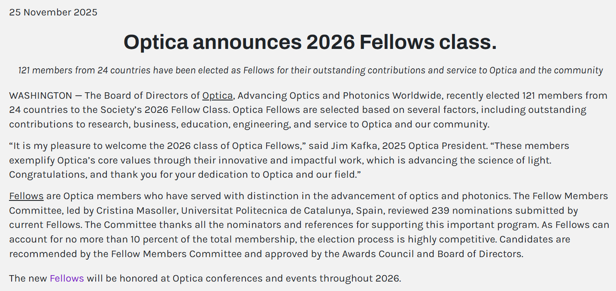
Task: Open the purple Fellows link
Action: point(67,278)
